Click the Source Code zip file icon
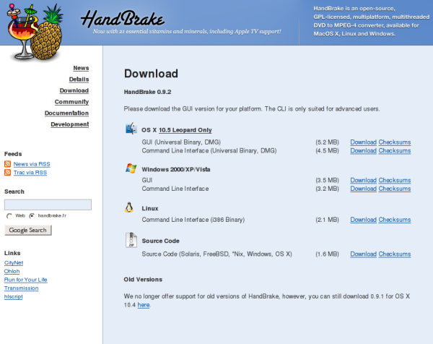The image size is (433, 344). 131,240
